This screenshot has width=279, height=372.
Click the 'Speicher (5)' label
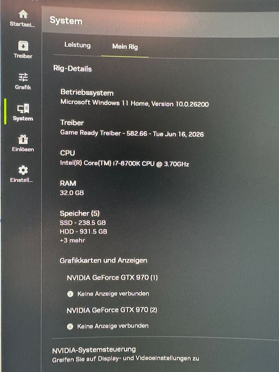pyautogui.click(x=80, y=213)
